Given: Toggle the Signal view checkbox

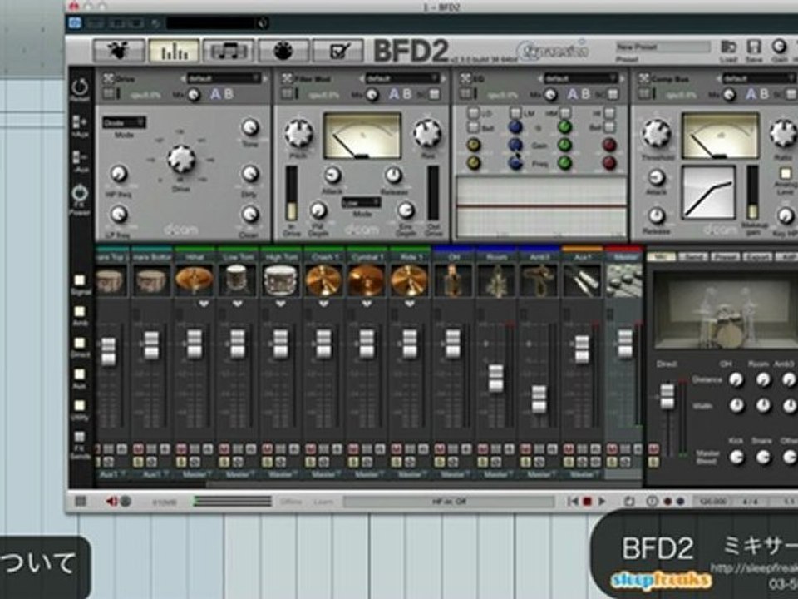Looking at the screenshot, I should [x=80, y=280].
